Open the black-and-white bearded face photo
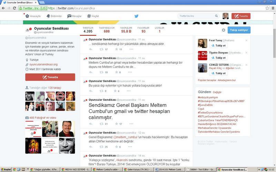Viewport: 276px width, 172px height. click(67, 146)
